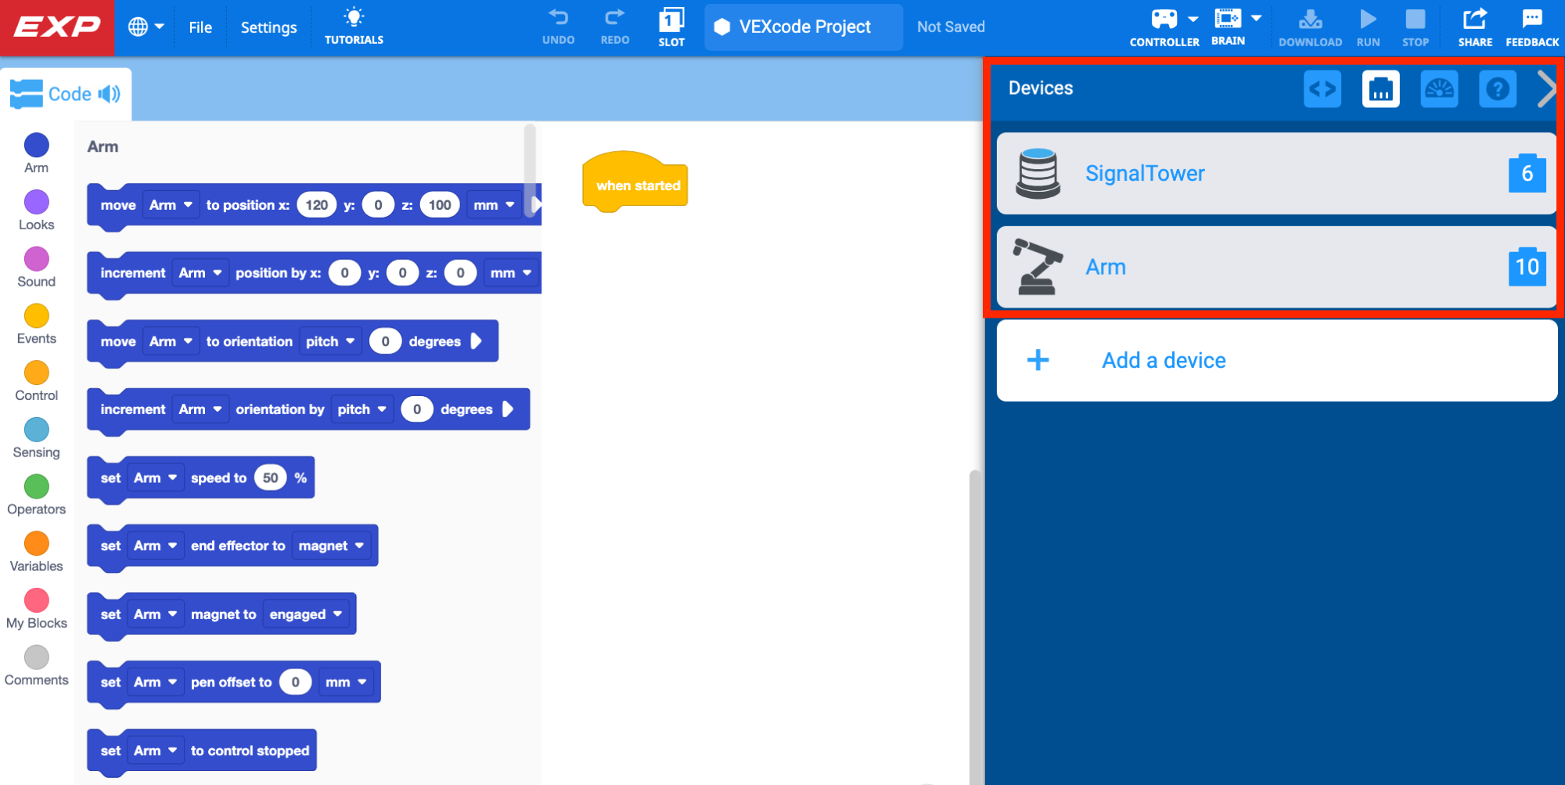The image size is (1565, 785).
Task: Open Arm dropdown in increment position block
Action: click(x=200, y=273)
